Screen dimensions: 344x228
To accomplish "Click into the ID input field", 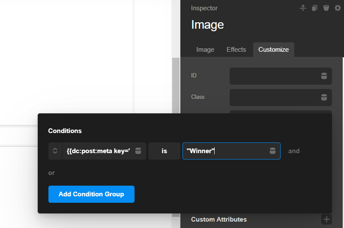I will click(x=274, y=76).
